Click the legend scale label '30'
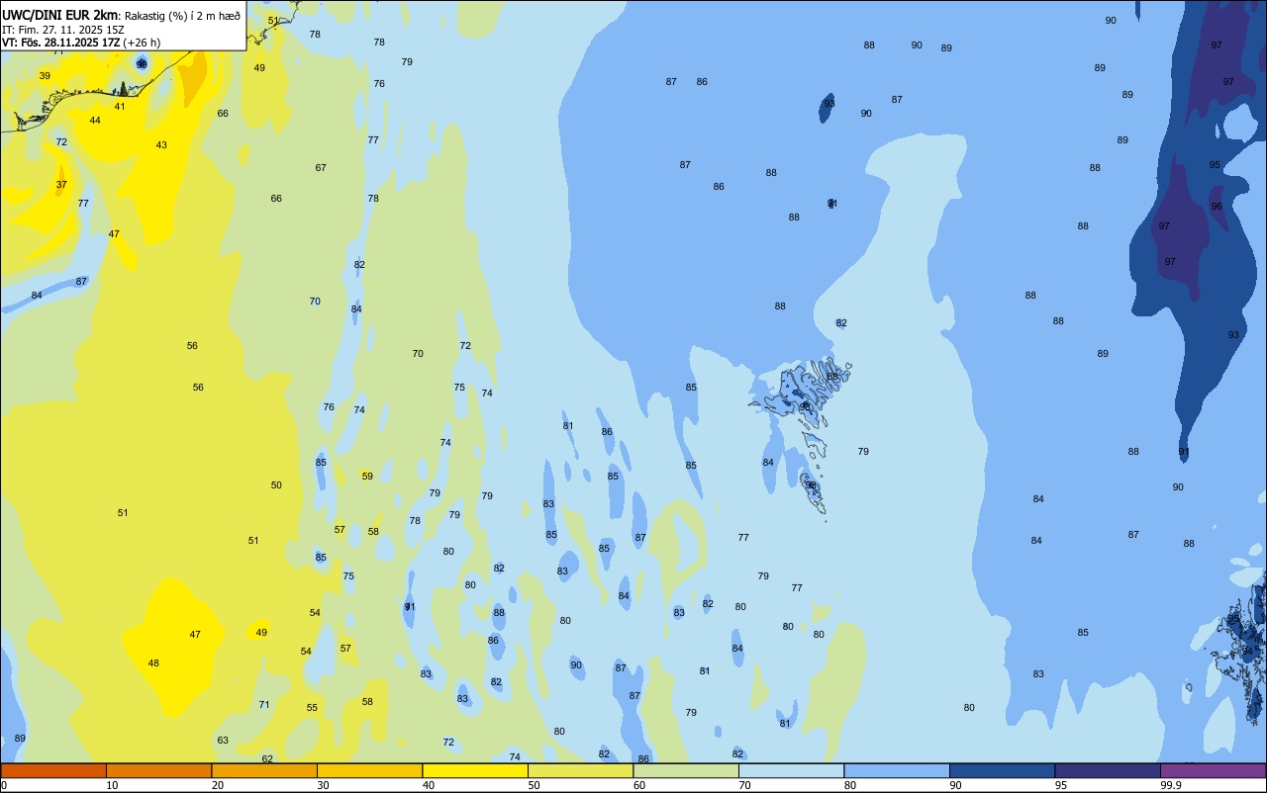1267x793 pixels. point(323,785)
